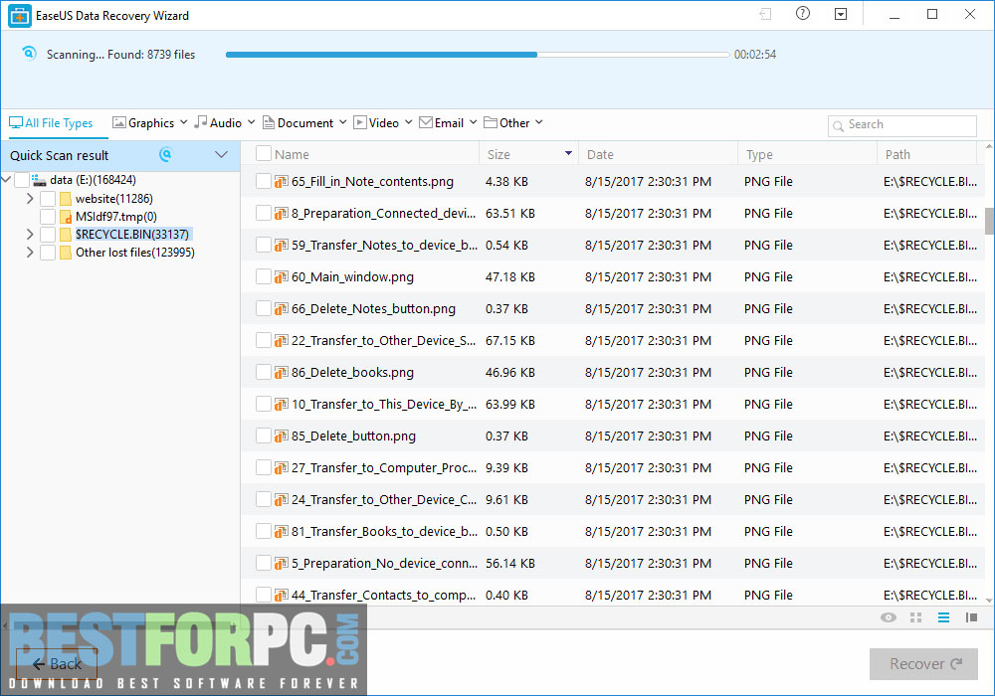Select the MSIdf97.tmp(0) tree item
The image size is (995, 696).
tap(116, 217)
